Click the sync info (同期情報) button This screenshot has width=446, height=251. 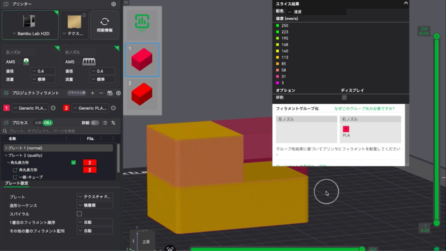click(105, 25)
